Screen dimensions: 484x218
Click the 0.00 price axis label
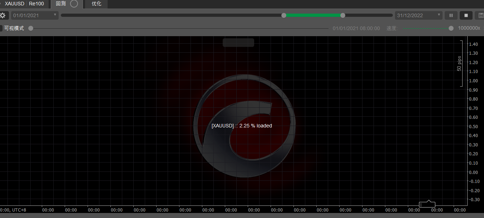pos(474,172)
